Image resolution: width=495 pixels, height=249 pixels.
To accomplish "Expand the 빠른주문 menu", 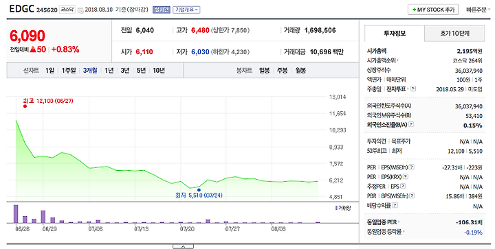I will tap(478, 10).
